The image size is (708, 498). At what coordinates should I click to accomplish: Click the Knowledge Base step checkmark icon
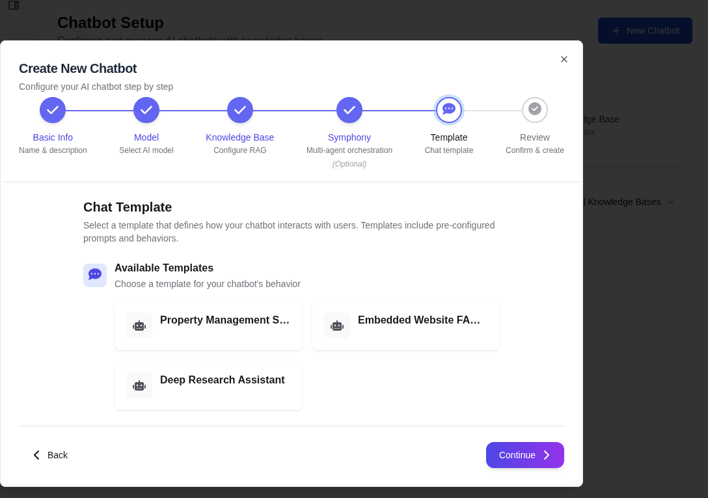coord(240,110)
